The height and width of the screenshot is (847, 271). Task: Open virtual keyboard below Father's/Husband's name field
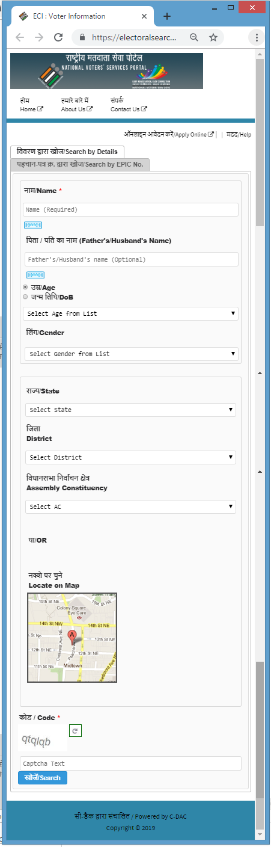35,275
